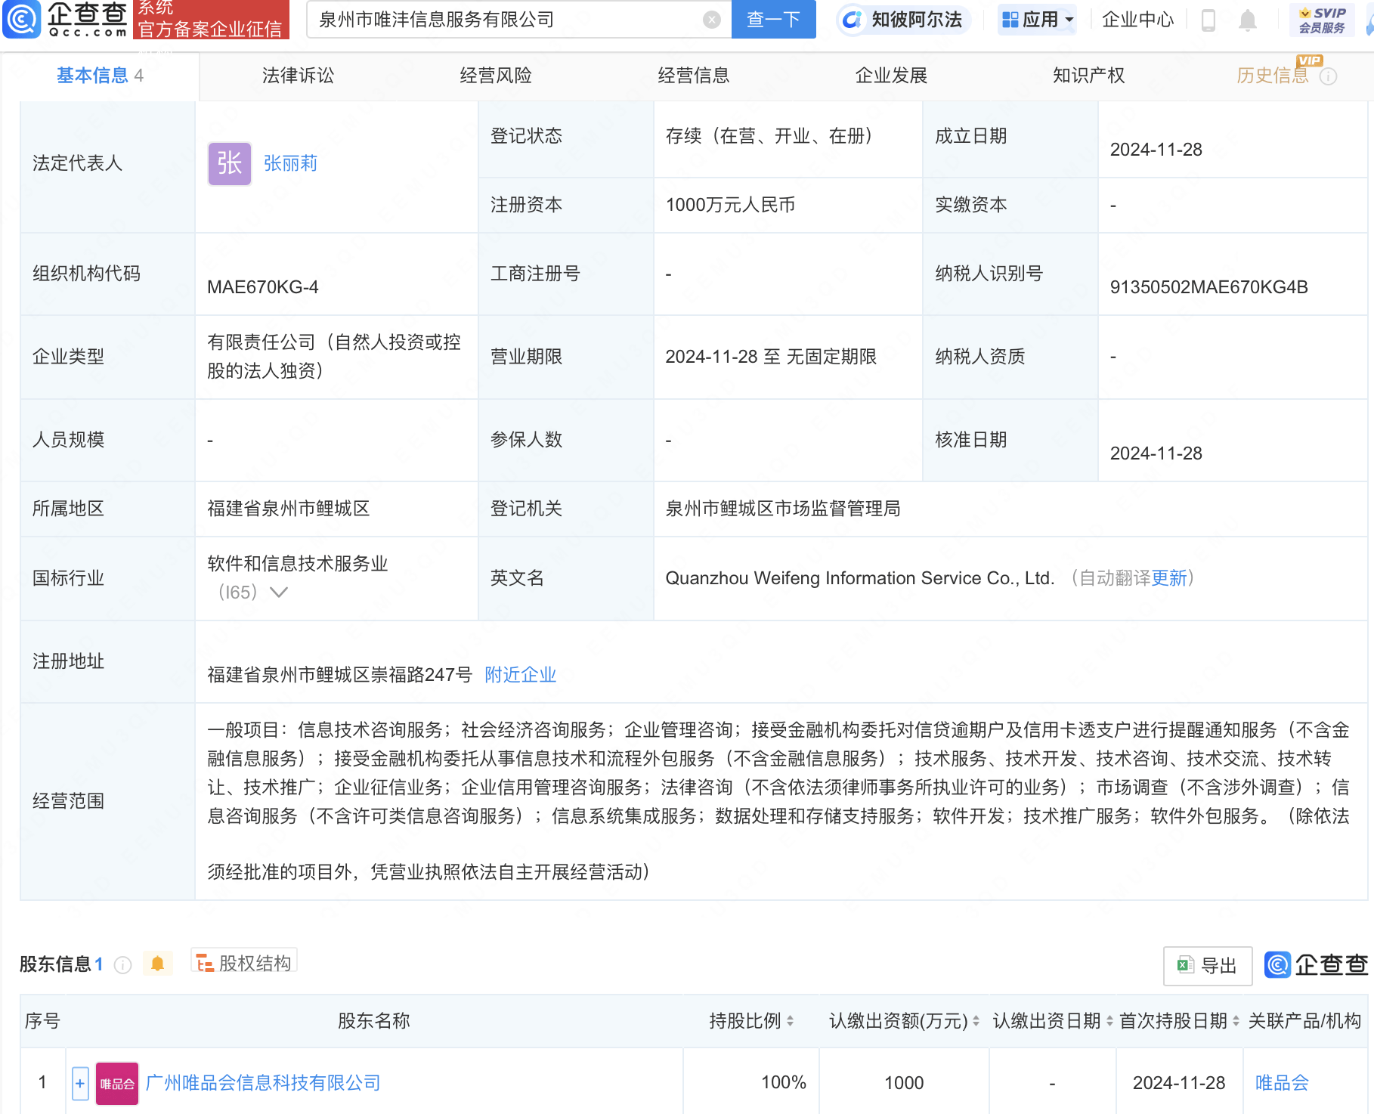Switch to 基本信息 tab
The image size is (1374, 1114).
(100, 76)
